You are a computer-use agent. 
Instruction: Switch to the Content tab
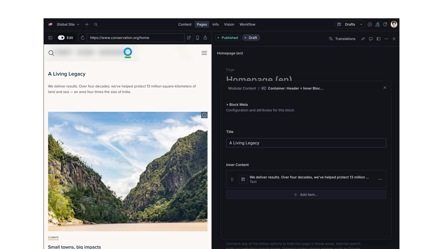point(185,24)
